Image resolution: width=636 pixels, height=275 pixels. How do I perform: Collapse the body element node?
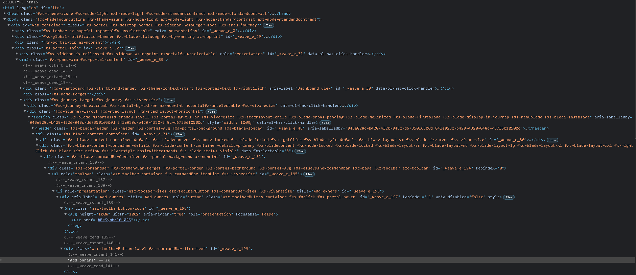(x=5, y=19)
